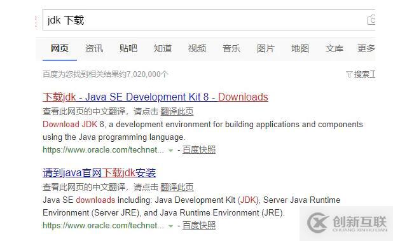Click 翻译此页 under the first result

pos(177,111)
